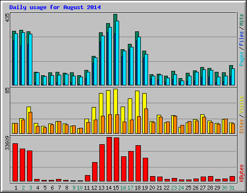Image resolution: width=247 pixels, height=193 pixels.
Task: Select the day 12 cyan hits bar
Action: (x=96, y=71)
